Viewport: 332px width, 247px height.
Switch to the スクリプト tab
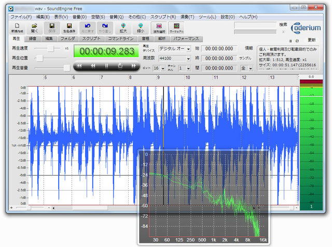click(91, 38)
